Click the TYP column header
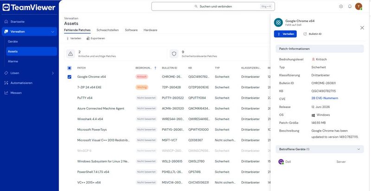Viewport: 371px width, 191px height. click(217, 68)
